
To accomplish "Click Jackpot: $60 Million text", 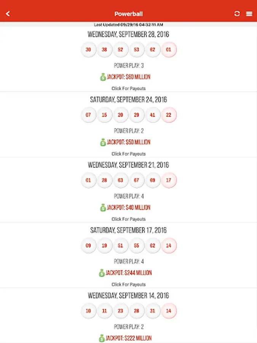I will click(129, 77).
